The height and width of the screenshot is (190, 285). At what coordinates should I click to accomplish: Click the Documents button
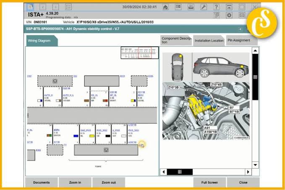pyautogui.click(x=42, y=182)
